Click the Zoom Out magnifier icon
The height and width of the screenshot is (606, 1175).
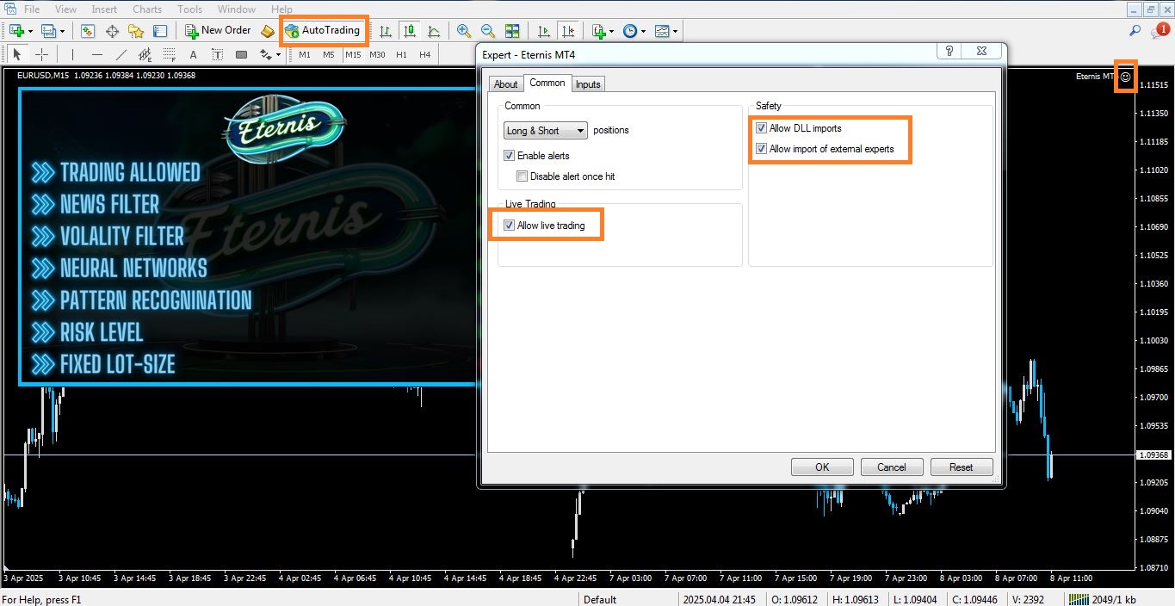click(x=487, y=31)
